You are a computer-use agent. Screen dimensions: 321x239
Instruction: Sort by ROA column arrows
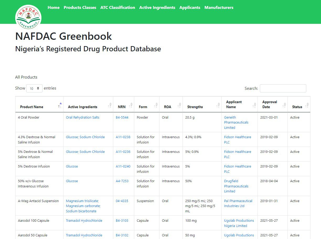click(179, 105)
